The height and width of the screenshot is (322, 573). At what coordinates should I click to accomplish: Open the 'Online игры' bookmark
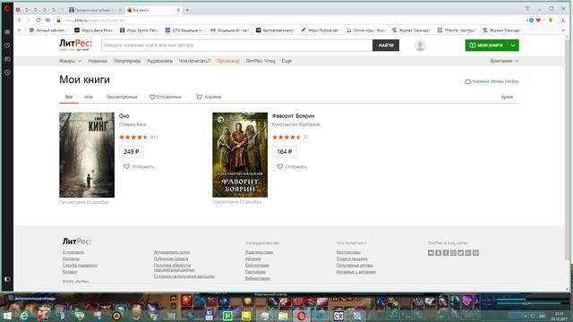click(366, 30)
